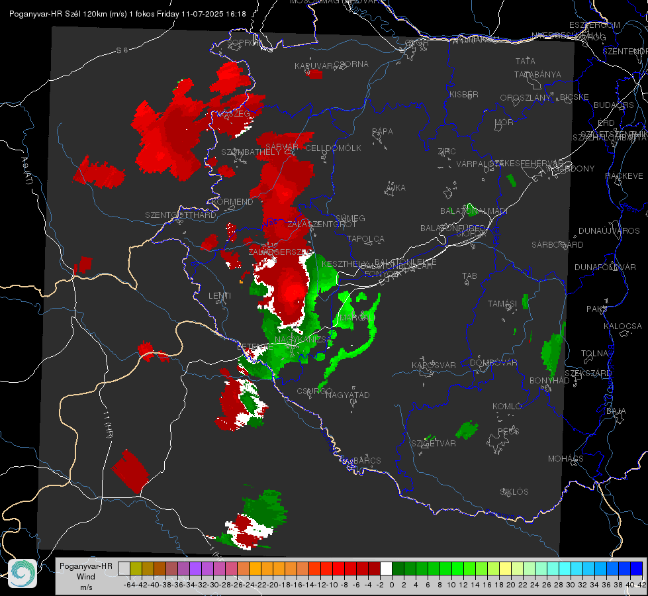Click the NAGYATAD city label
The image size is (648, 596).
click(347, 395)
